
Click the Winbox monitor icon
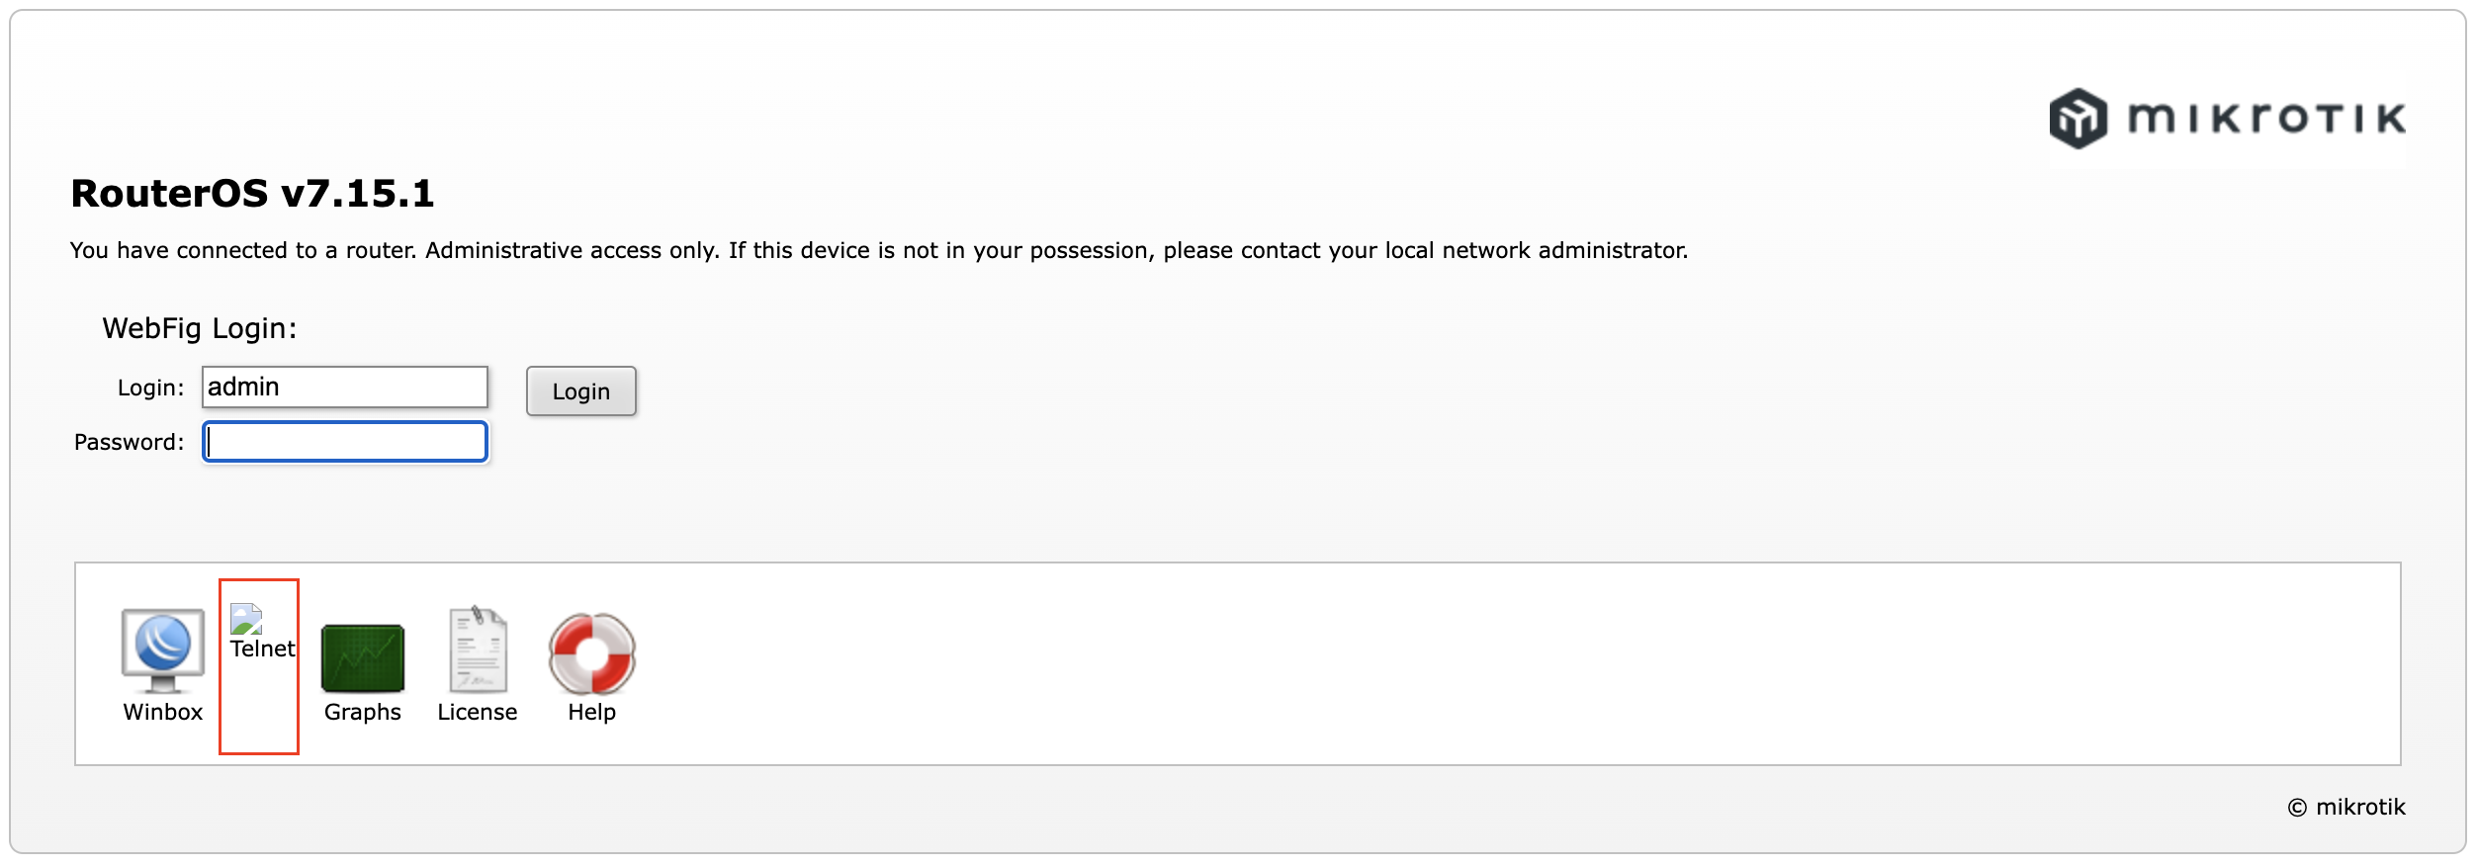pyautogui.click(x=163, y=650)
